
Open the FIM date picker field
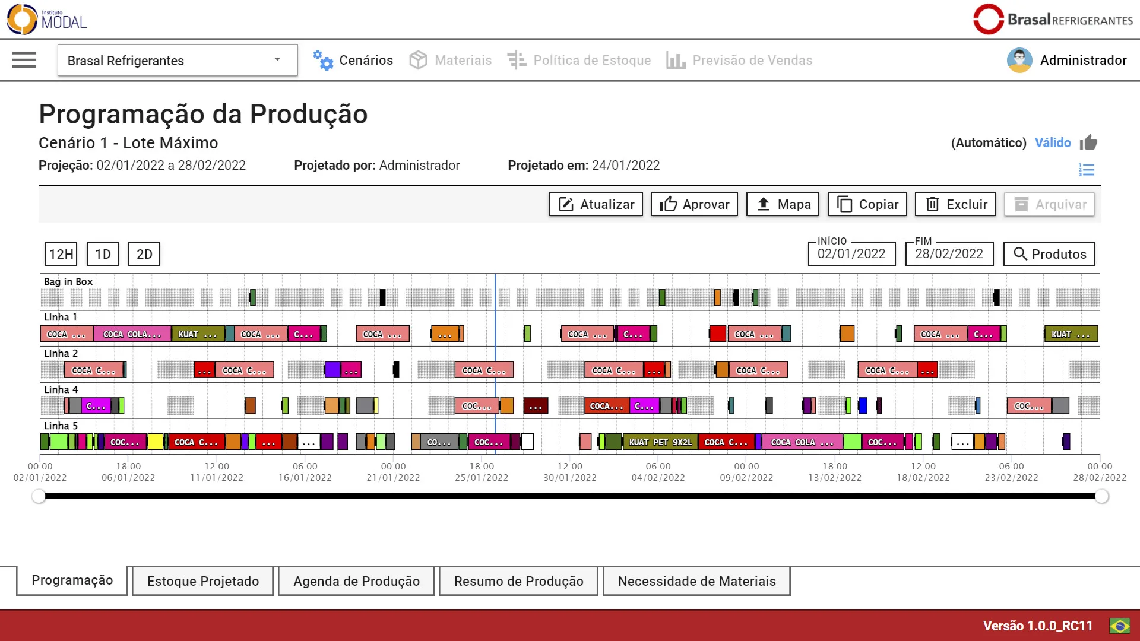949,254
